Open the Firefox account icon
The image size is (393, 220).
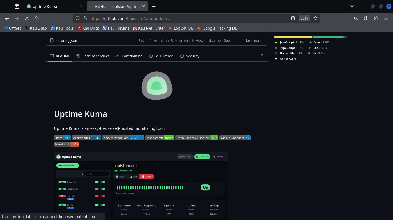pos(366,18)
